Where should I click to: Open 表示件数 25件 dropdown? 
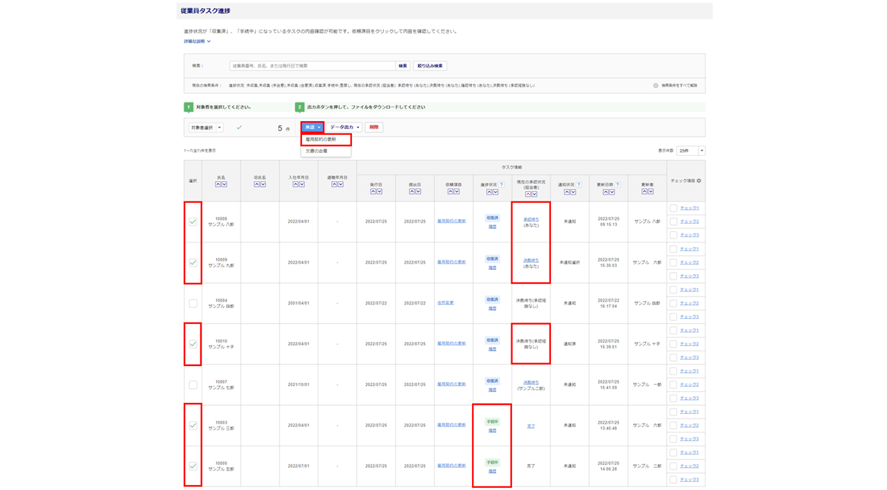tap(690, 151)
